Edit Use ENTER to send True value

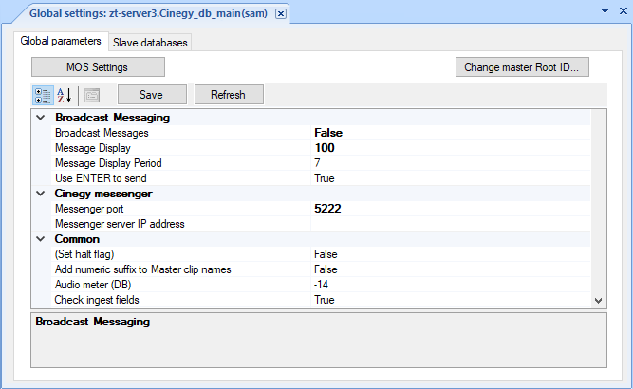(451, 178)
